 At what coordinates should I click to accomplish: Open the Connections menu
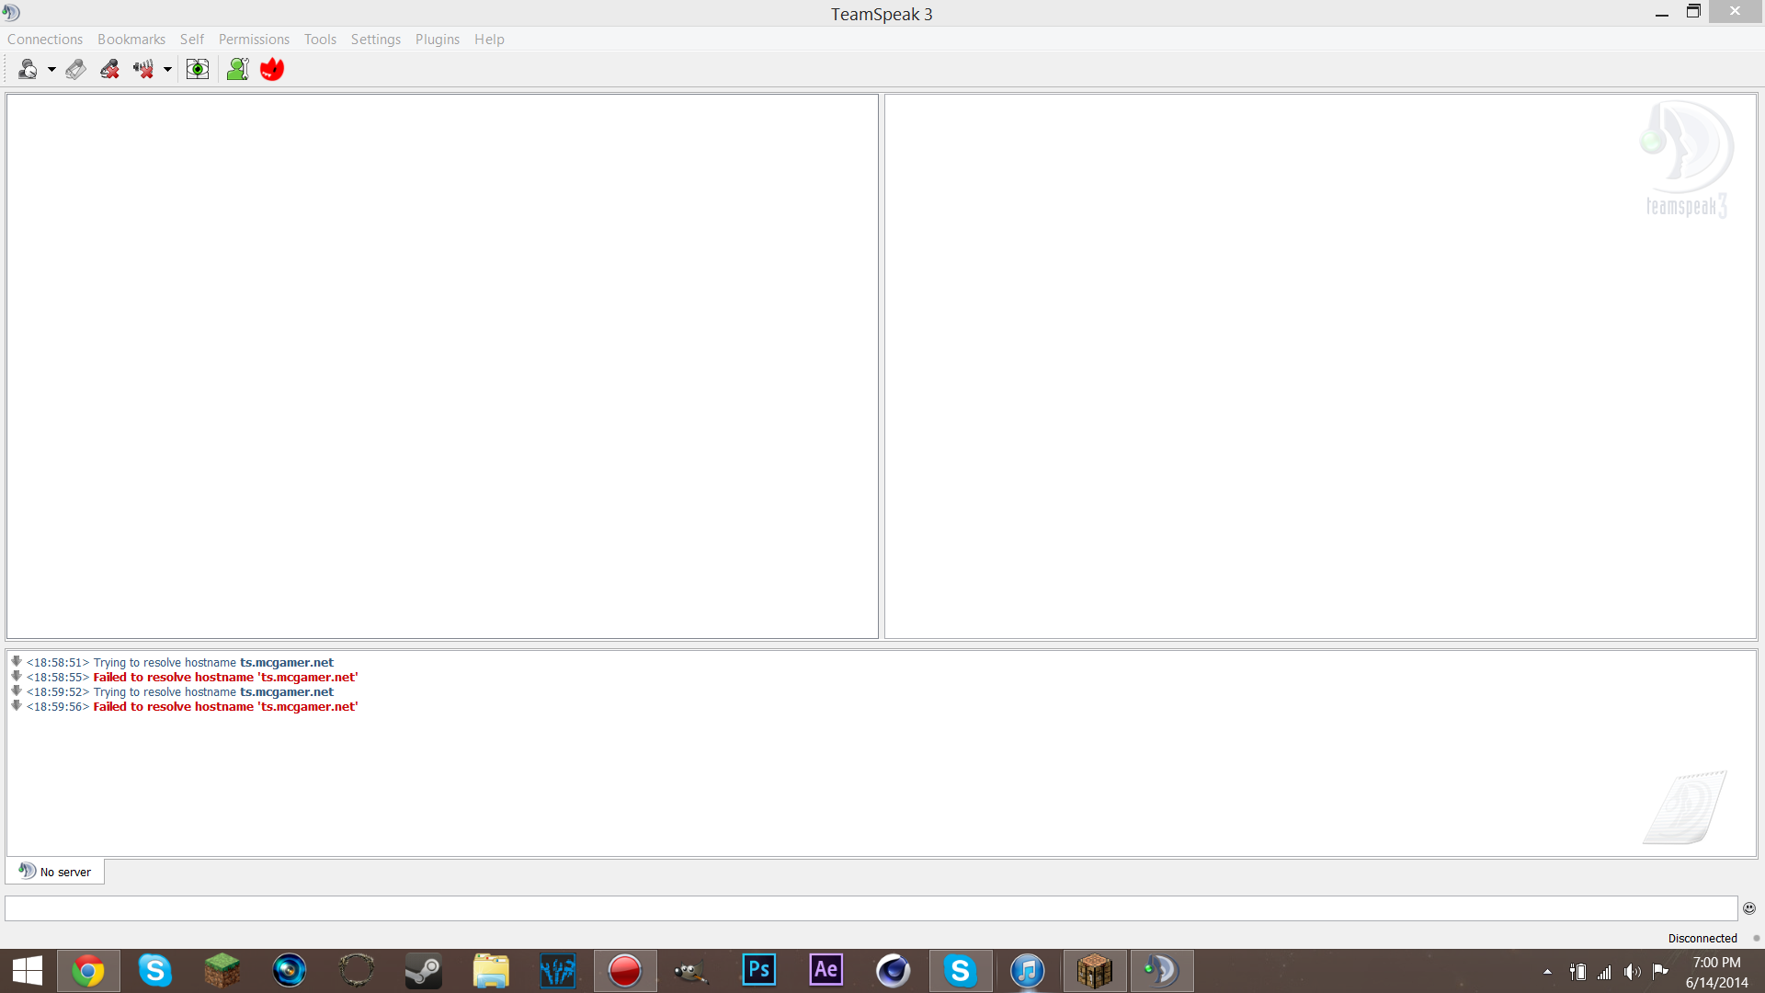tap(45, 40)
